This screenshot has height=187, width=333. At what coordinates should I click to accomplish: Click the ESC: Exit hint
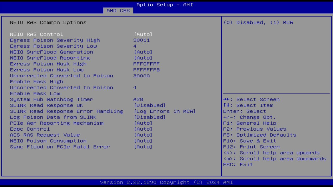tap(238, 165)
